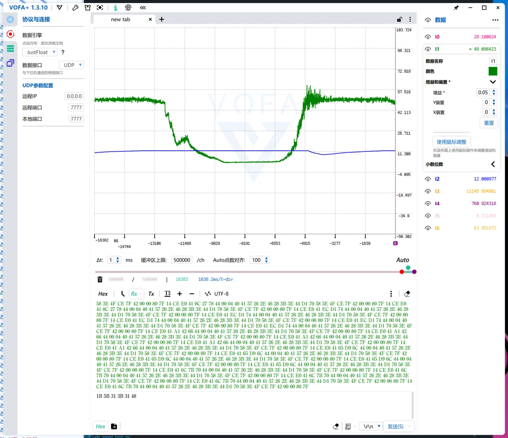Toggle visibility of channel I6
508x438 pixels.
428,228
